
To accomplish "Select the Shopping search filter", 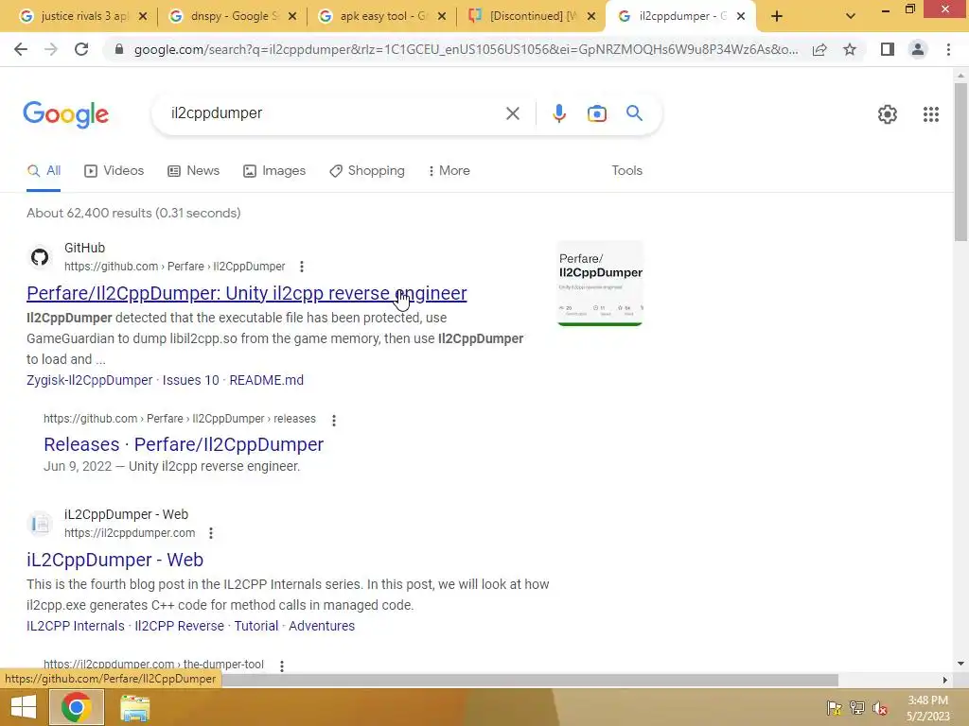I will (x=367, y=170).
